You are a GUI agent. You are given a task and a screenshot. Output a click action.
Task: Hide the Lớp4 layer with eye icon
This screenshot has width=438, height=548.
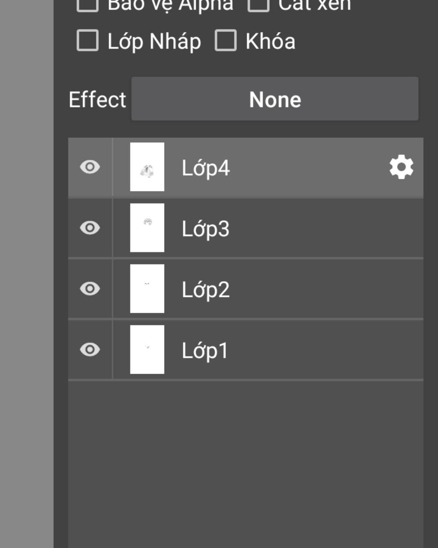pyautogui.click(x=90, y=167)
